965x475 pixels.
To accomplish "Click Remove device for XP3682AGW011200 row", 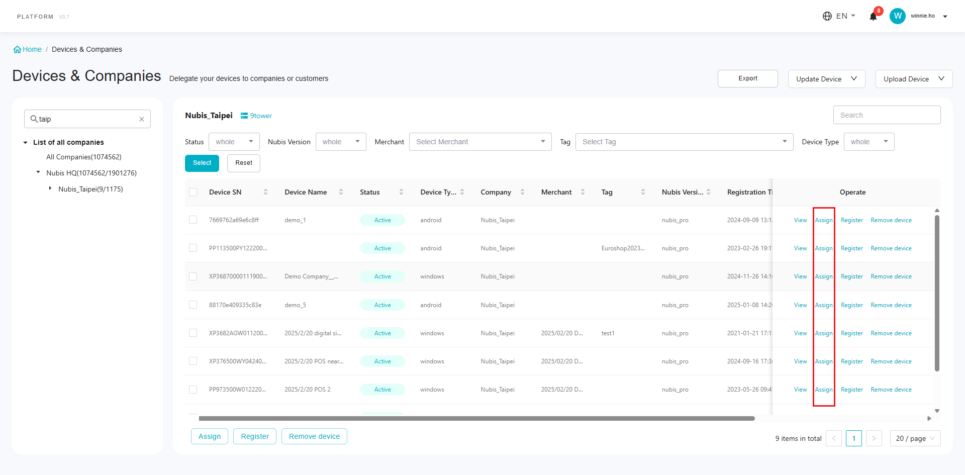I will pos(891,333).
